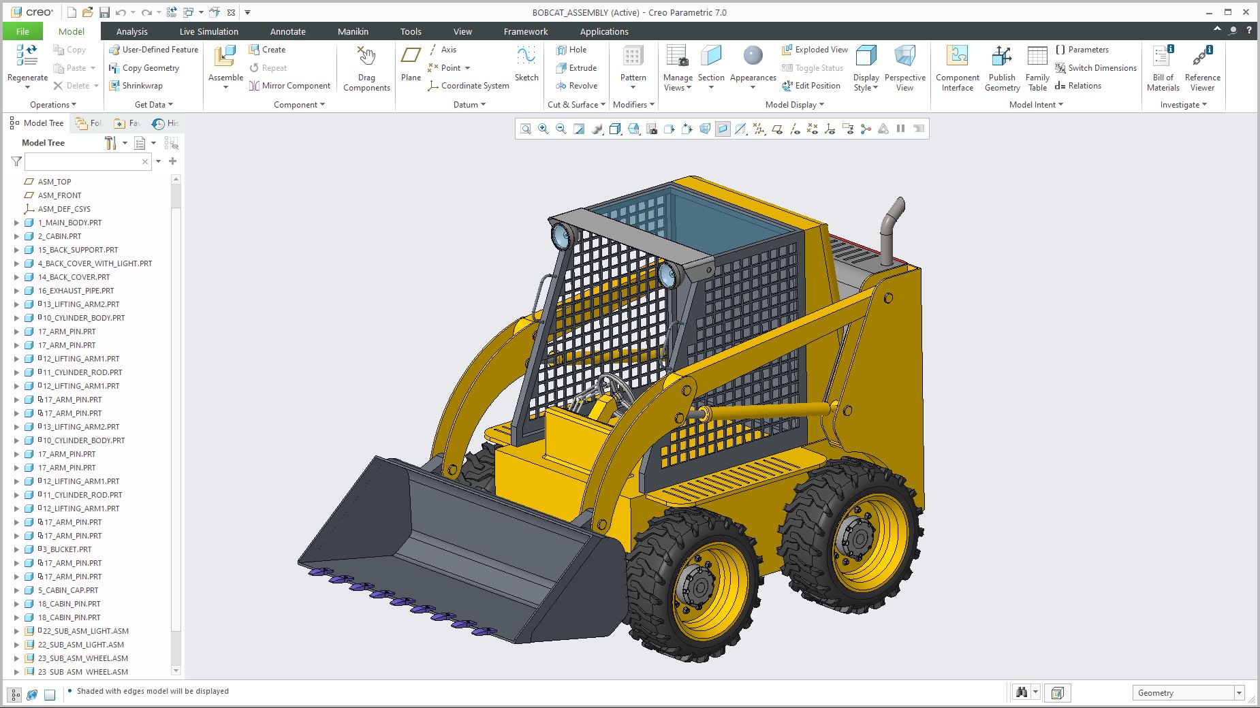
Task: Open the Family Table
Action: pos(1037,68)
